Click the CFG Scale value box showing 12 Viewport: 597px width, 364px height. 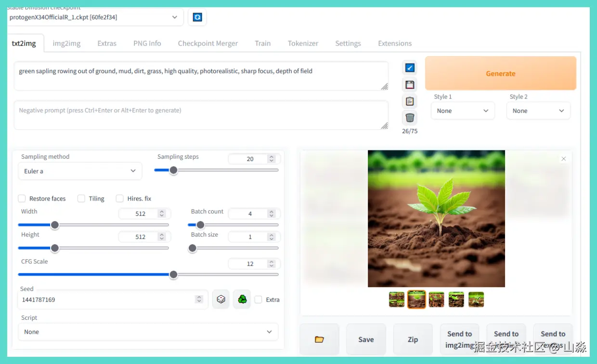click(254, 264)
